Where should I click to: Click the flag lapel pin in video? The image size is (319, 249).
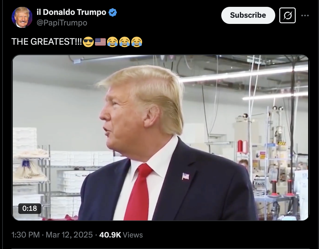[186, 176]
